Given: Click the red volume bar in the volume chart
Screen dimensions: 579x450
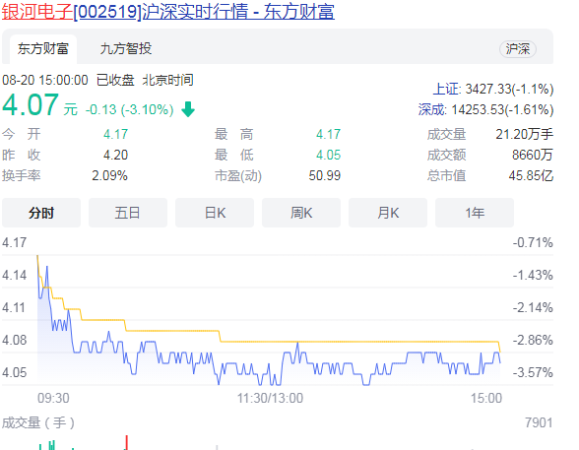Looking at the screenshot, I should tap(126, 443).
